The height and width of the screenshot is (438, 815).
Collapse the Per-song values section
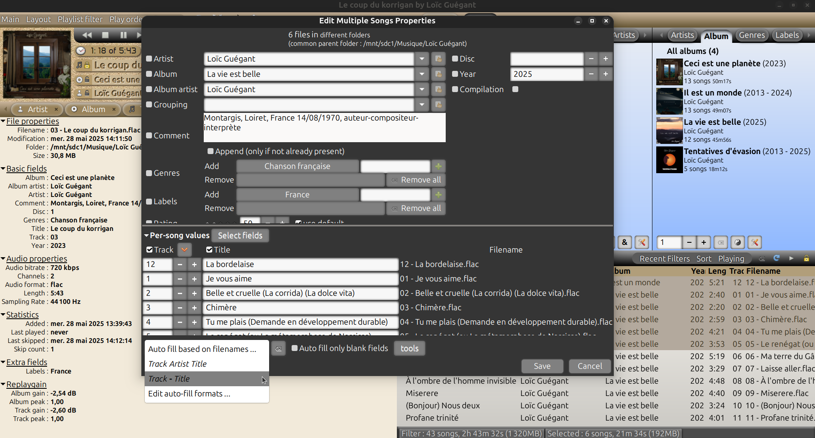point(146,235)
